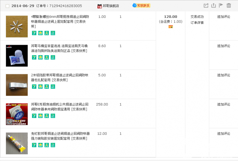This screenshot has height=161, width=238.
Task: Click the 7-day return badge on the expansion screws item
Action: click(34, 33)
